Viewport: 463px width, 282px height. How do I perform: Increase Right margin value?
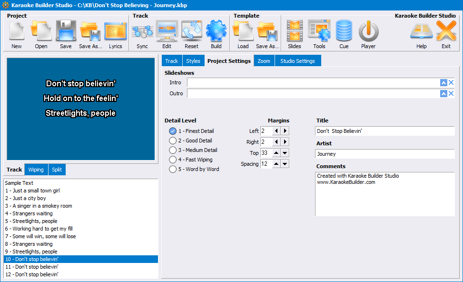coord(285,142)
